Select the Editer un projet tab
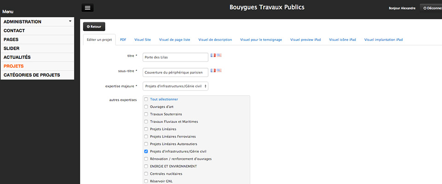The image size is (442, 184). point(99,40)
